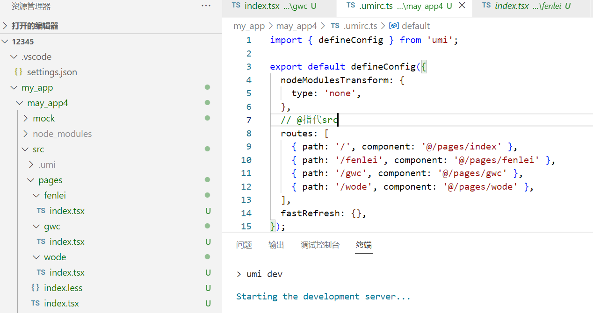Click line number 7 in the gutter
This screenshot has height=313, width=593.
249,120
